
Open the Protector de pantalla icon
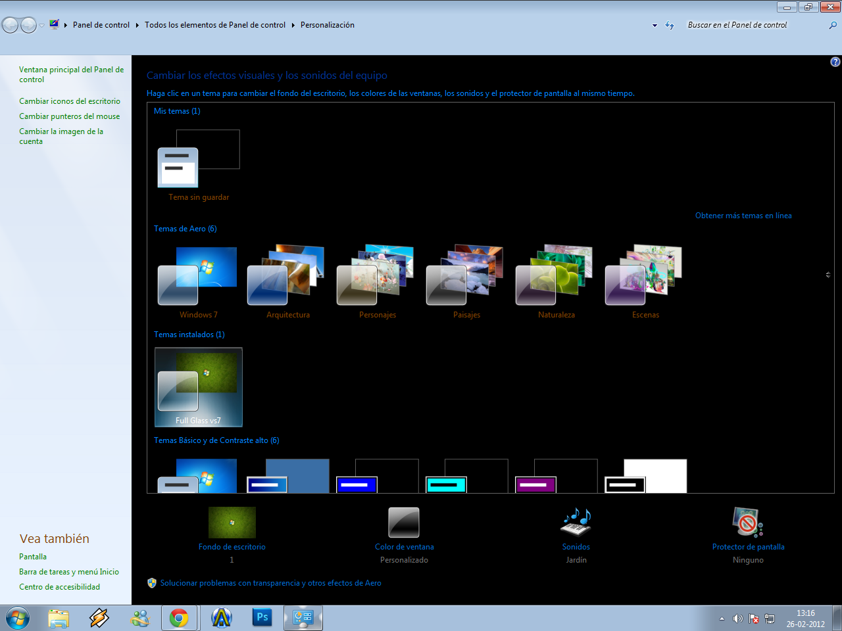click(x=748, y=523)
